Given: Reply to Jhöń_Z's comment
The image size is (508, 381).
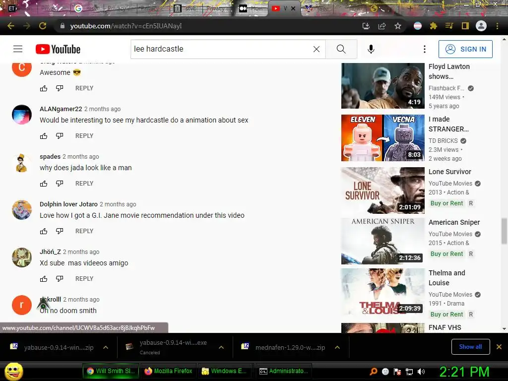Looking at the screenshot, I should click(84, 279).
